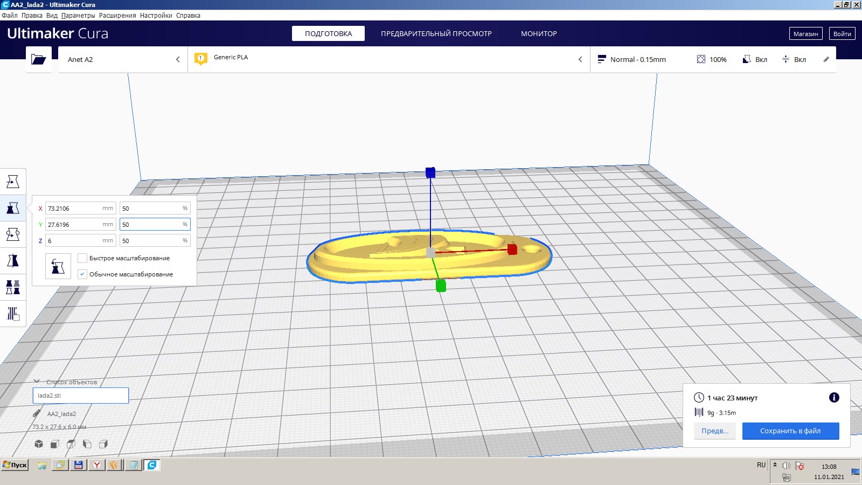Viewport: 862px width, 485px height.
Task: Select the Support Blocker tool
Action: (x=13, y=314)
